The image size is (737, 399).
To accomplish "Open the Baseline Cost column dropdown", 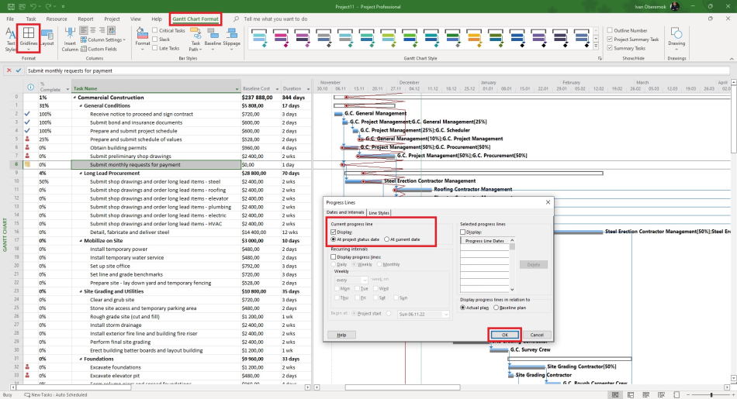I will pos(277,89).
